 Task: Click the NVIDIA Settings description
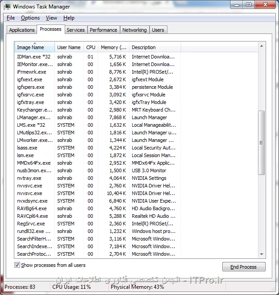149,178
